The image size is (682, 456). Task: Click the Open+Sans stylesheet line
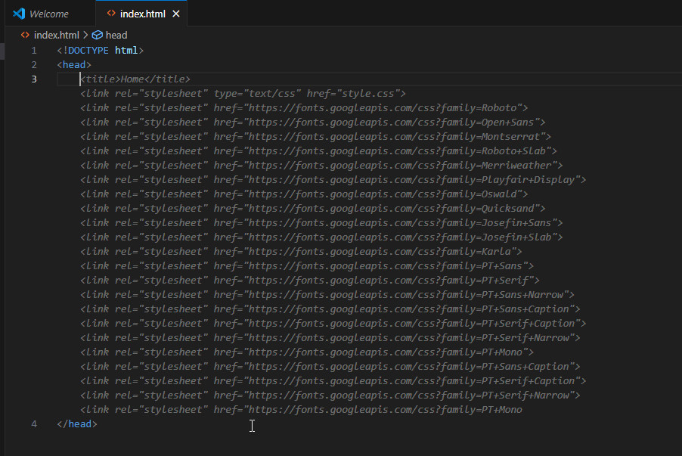[x=312, y=123]
